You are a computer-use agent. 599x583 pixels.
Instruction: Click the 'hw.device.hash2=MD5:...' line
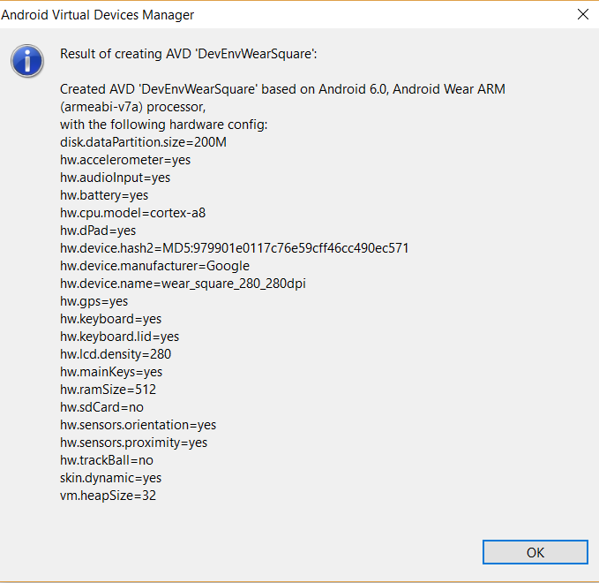(234, 248)
